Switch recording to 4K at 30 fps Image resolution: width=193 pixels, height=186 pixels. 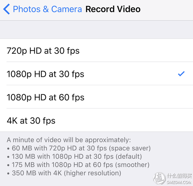click(96, 120)
